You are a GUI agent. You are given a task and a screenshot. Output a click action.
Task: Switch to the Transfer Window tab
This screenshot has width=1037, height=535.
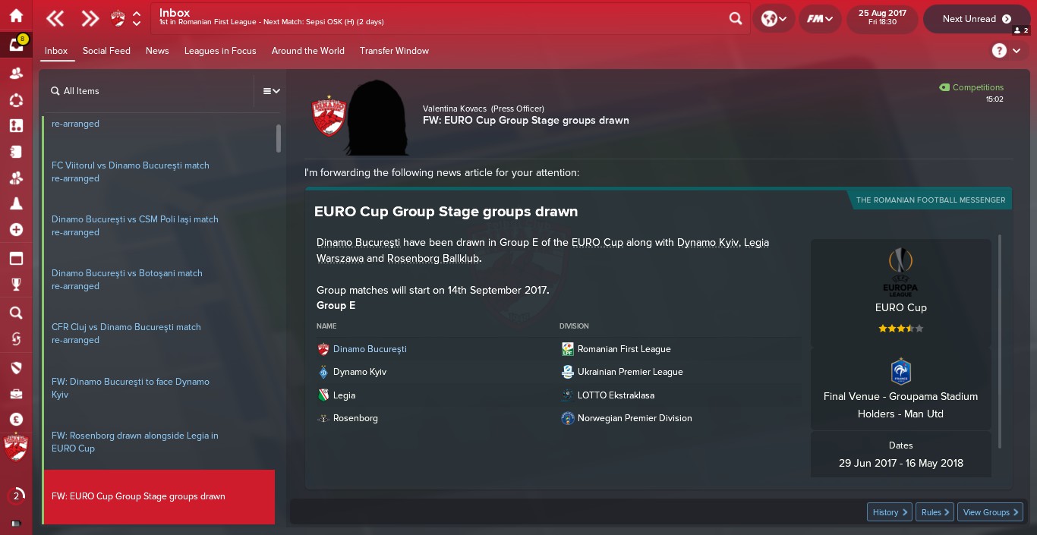click(394, 51)
